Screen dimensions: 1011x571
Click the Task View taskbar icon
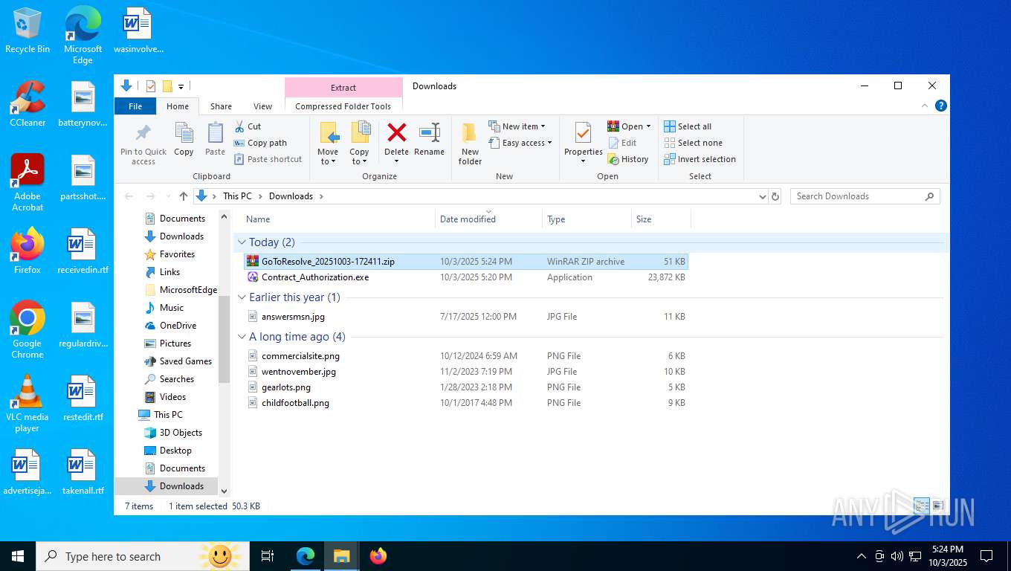pos(268,556)
